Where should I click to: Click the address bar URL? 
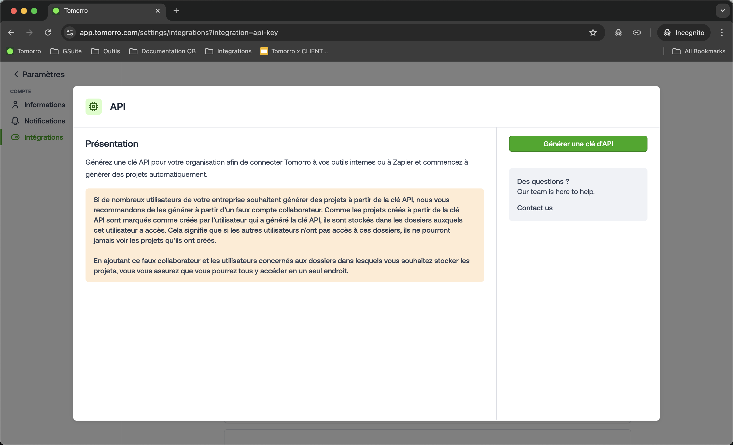point(179,33)
